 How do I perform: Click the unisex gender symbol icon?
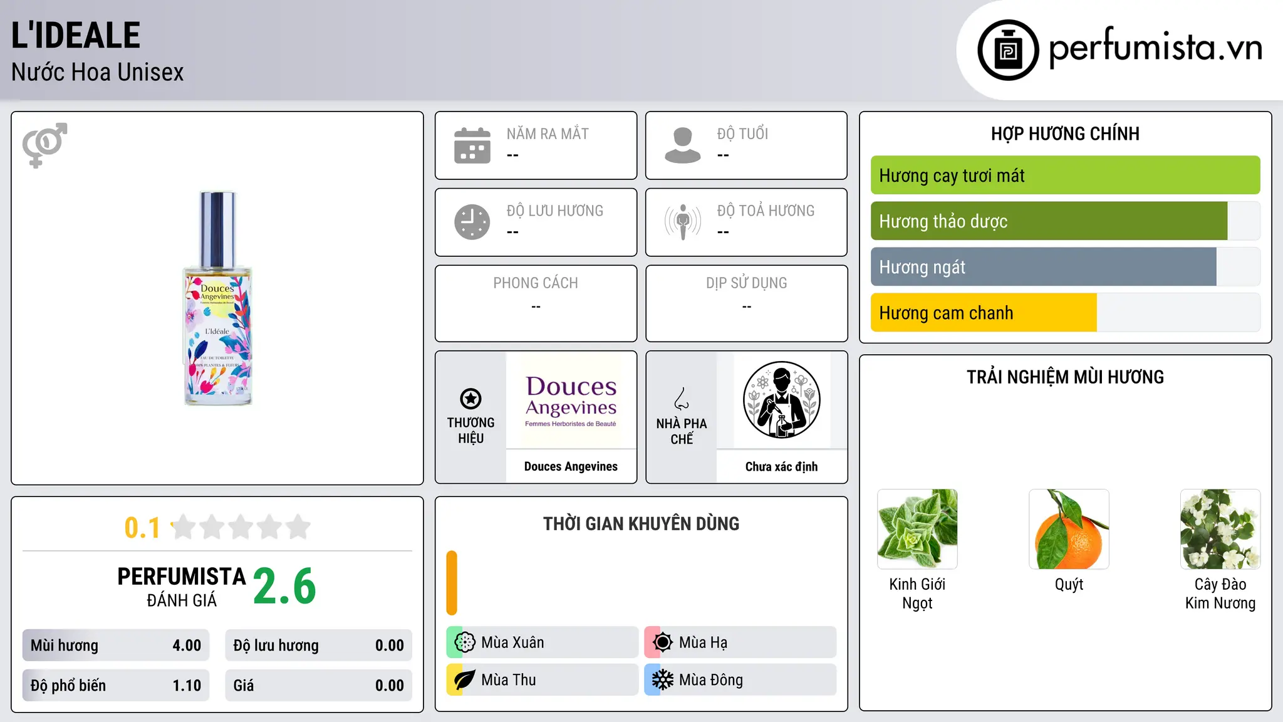tap(44, 145)
